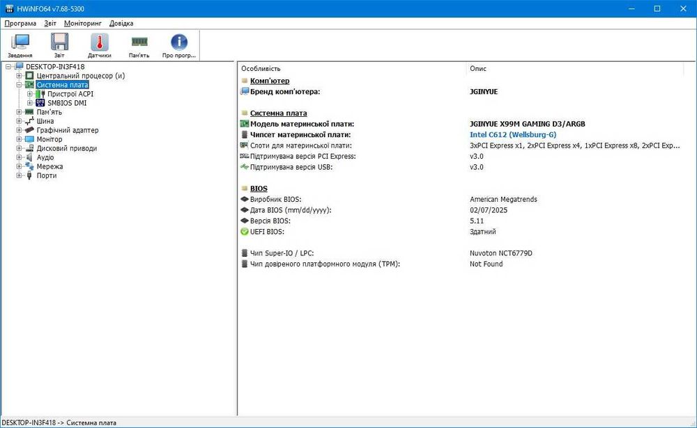The height and width of the screenshot is (428, 697).
Task: Expand the Пристрої ACPI node
Action: click(x=30, y=94)
